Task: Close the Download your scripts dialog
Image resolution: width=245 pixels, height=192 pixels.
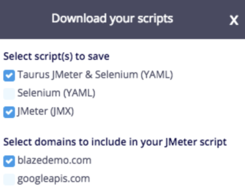Action: [x=234, y=21]
